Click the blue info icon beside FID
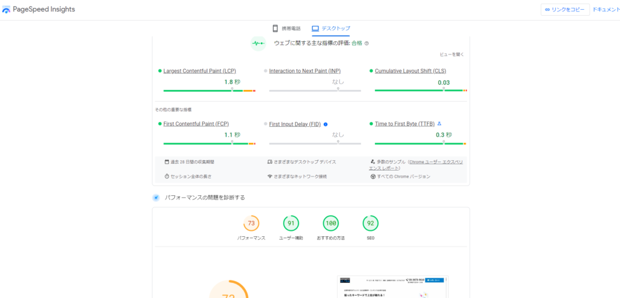 pyautogui.click(x=325, y=124)
